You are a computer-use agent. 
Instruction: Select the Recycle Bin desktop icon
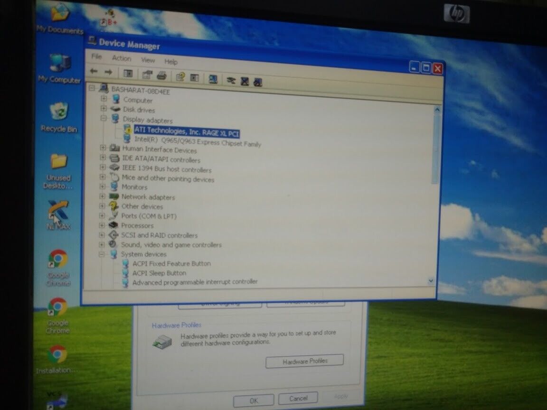tap(59, 117)
